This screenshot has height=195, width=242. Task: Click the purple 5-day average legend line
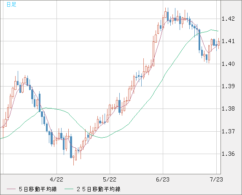(x=11, y=189)
